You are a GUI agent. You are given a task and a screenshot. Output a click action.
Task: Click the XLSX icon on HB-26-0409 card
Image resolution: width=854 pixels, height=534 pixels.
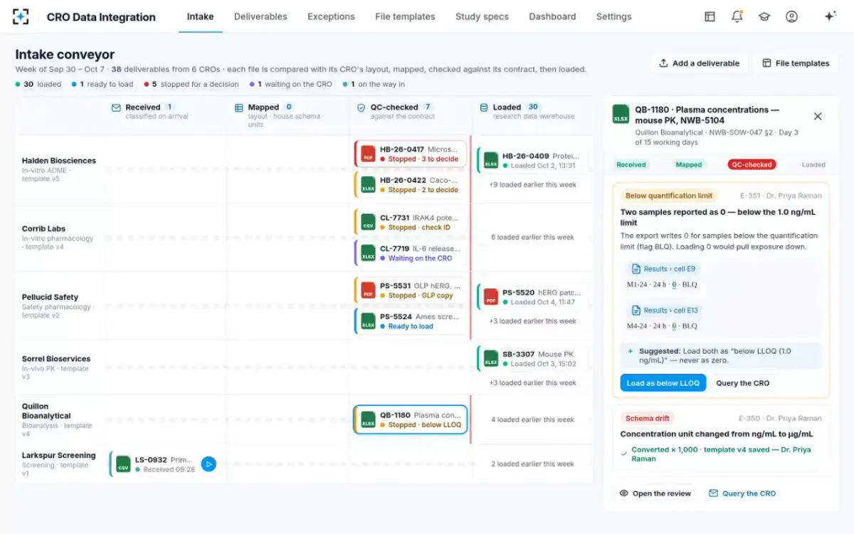coord(490,160)
